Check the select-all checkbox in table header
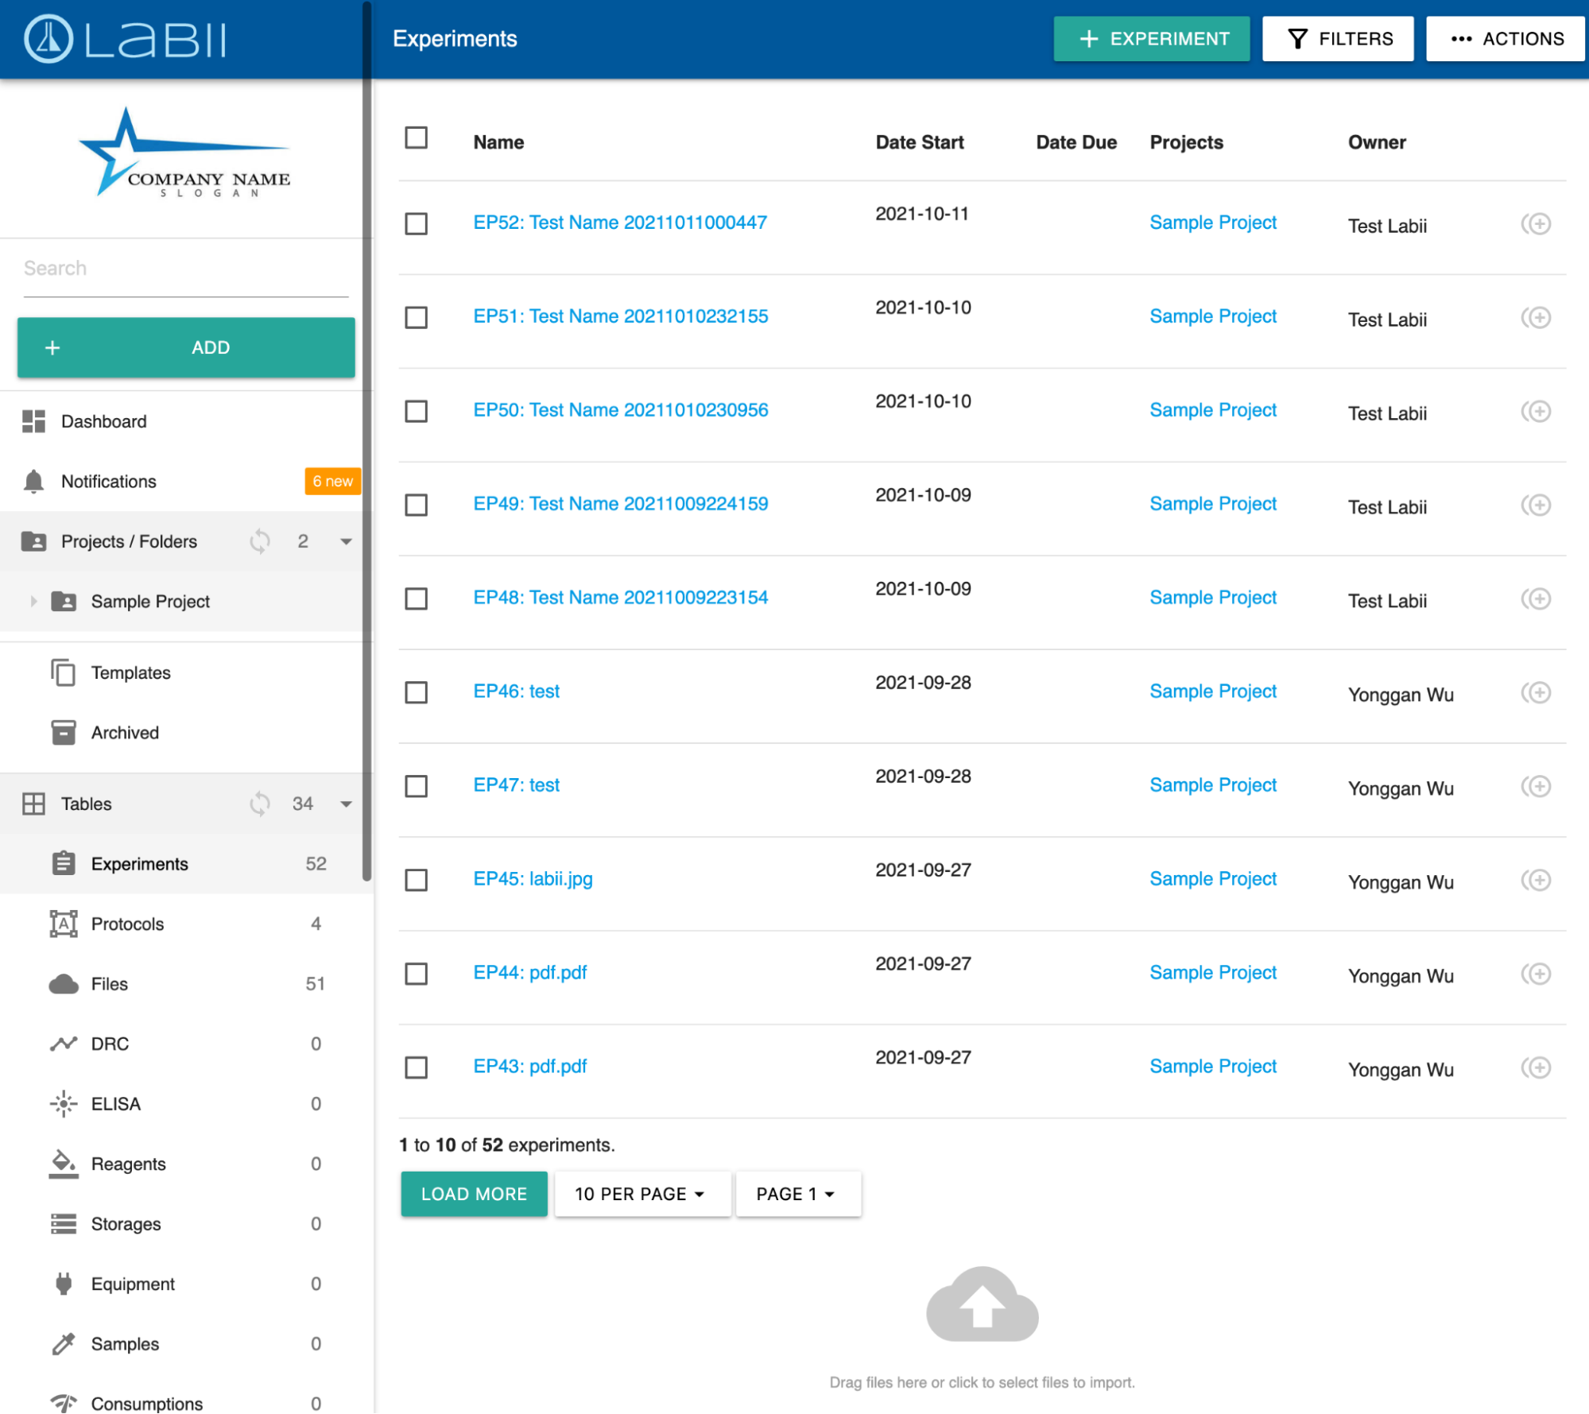 coord(416,138)
